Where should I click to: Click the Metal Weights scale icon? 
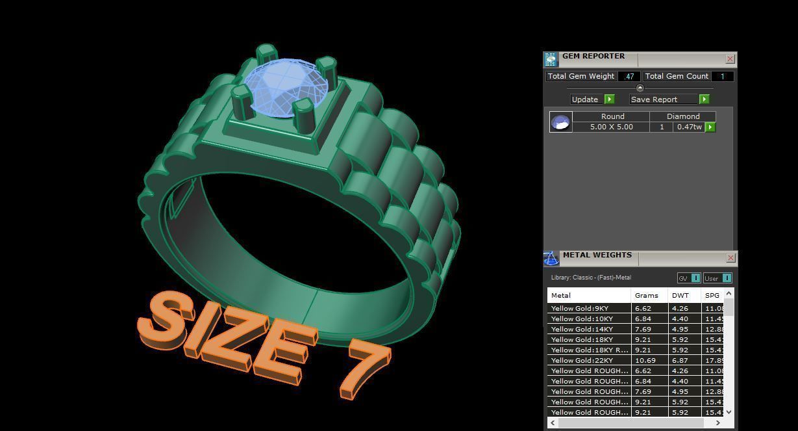pyautogui.click(x=551, y=259)
